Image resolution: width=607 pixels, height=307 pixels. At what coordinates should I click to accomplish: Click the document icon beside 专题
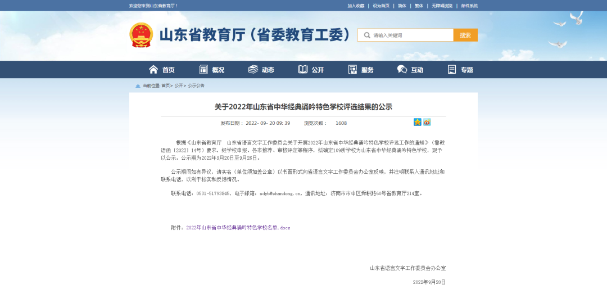[x=452, y=69]
